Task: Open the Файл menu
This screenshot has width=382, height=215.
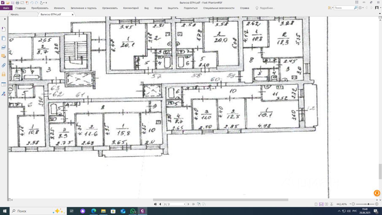Action: coord(6,8)
